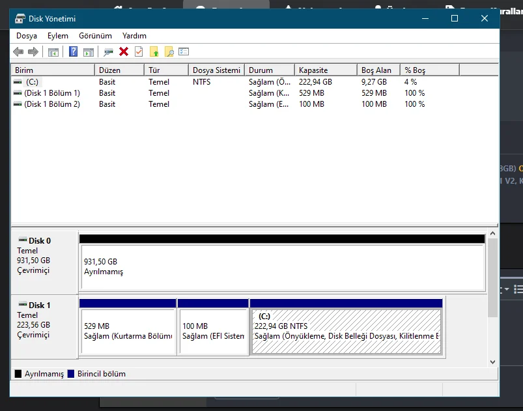
Task: Sort by the Dosya Sistemi column header
Action: point(216,70)
